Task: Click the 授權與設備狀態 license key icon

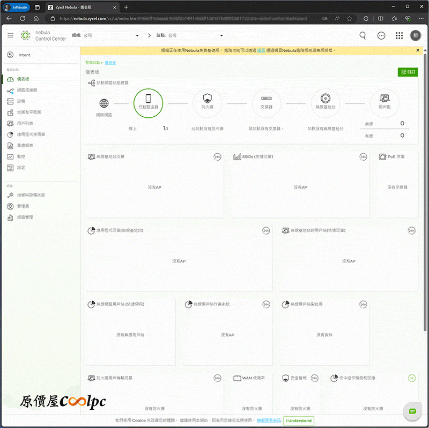Action: coord(10,195)
